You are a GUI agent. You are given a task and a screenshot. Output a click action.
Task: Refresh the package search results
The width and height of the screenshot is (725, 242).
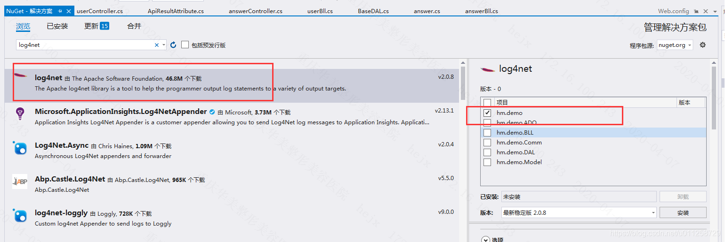coord(173,45)
